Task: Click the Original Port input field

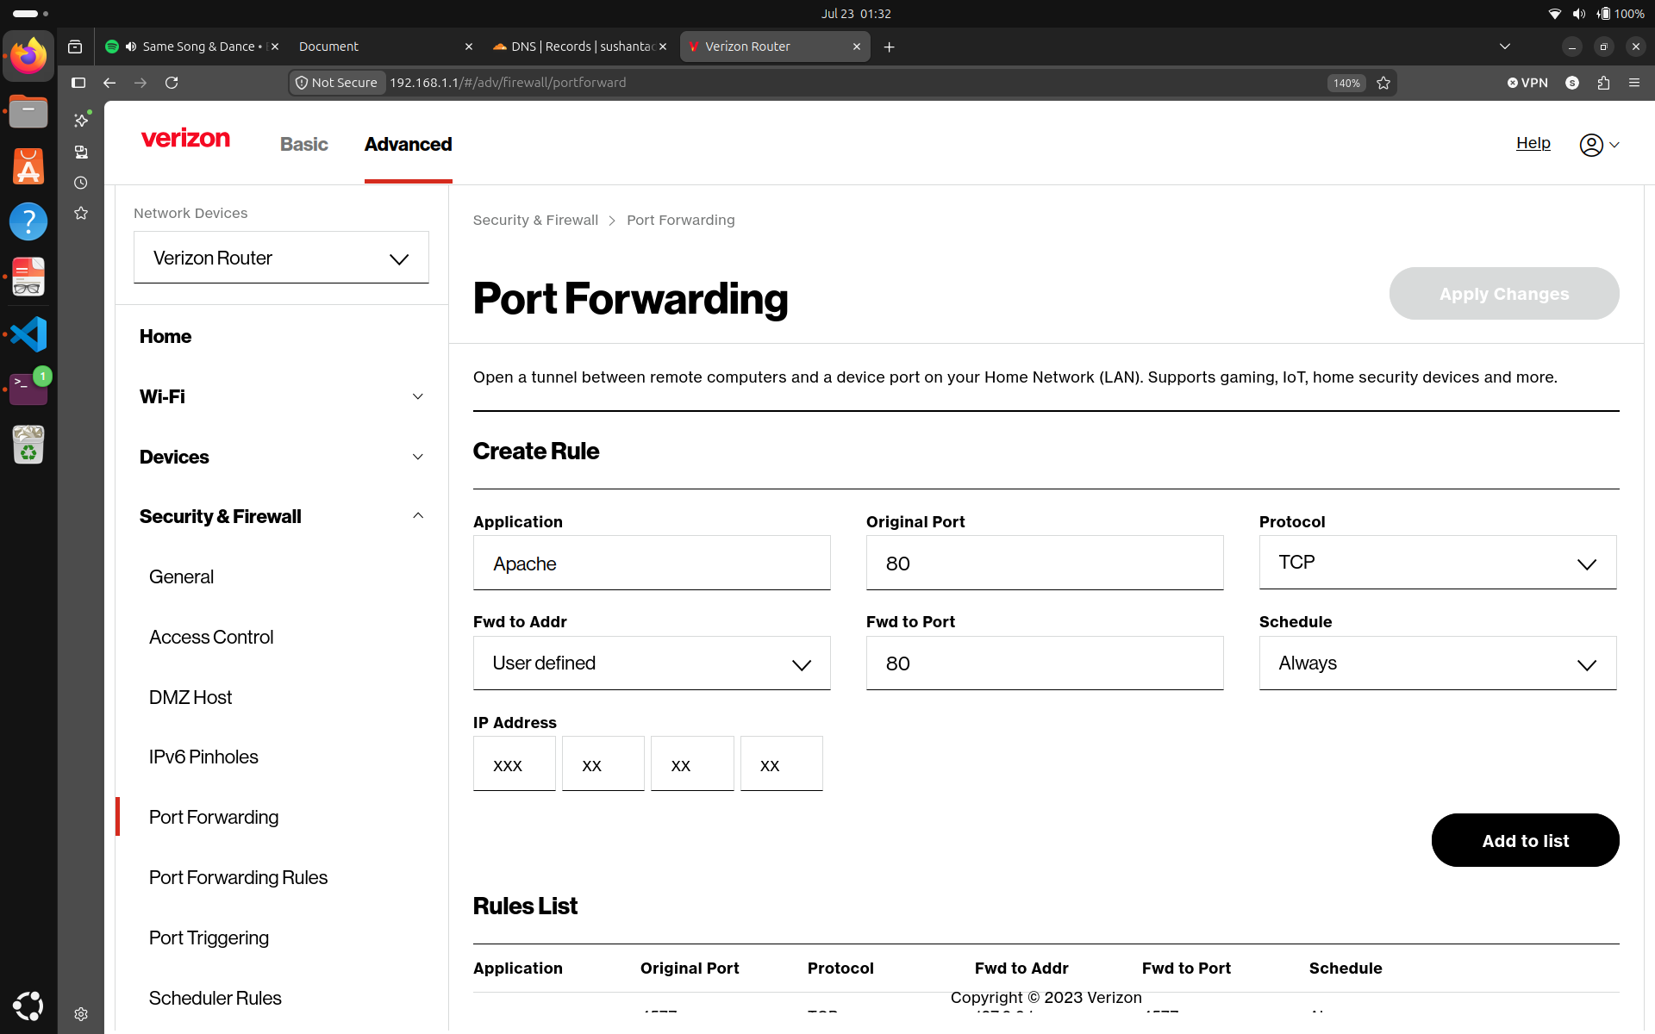Action: click(1045, 563)
